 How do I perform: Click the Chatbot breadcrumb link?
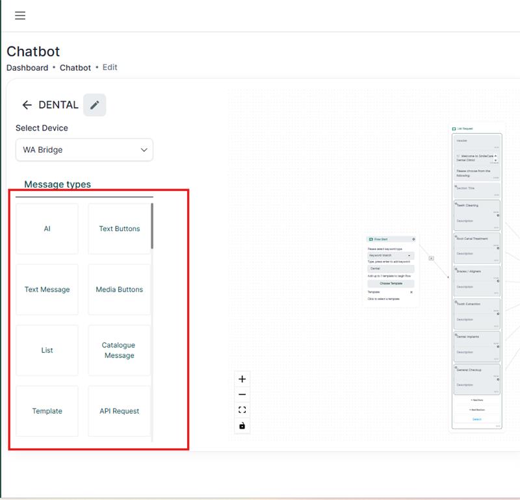(75, 68)
